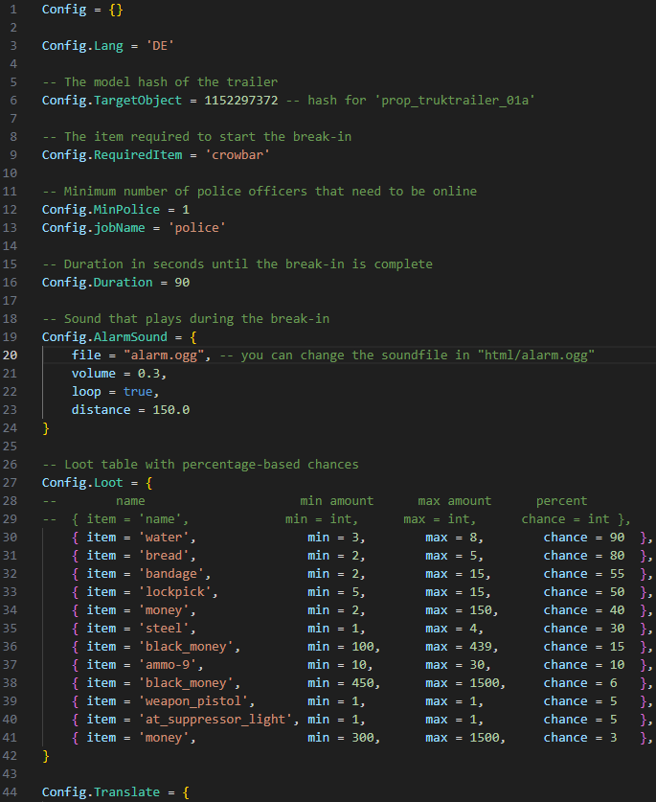Click line number 20 in the gutter

[10, 355]
